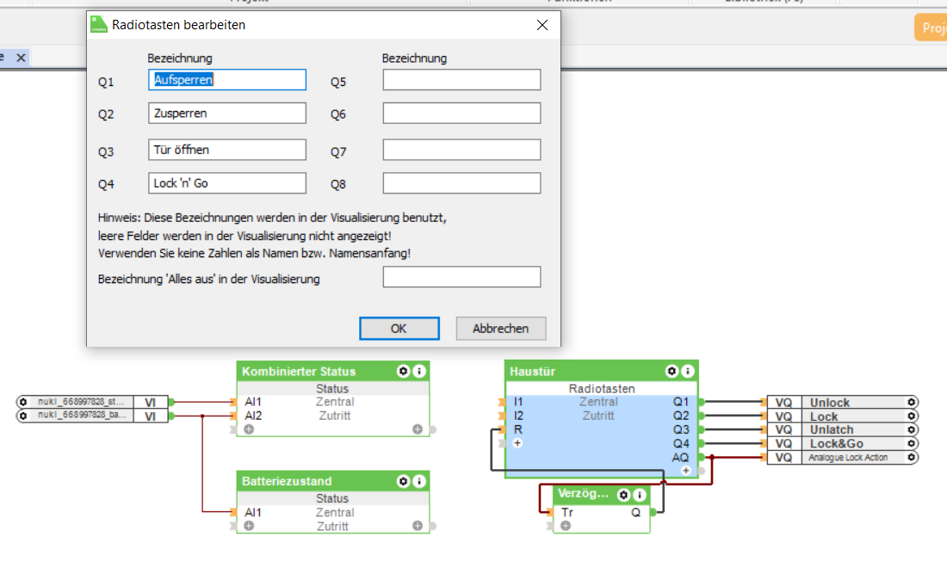Add output with right plus on Batteriezustand

click(x=418, y=526)
